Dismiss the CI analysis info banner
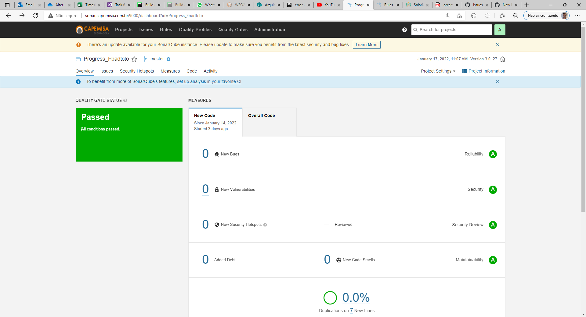 (x=497, y=81)
